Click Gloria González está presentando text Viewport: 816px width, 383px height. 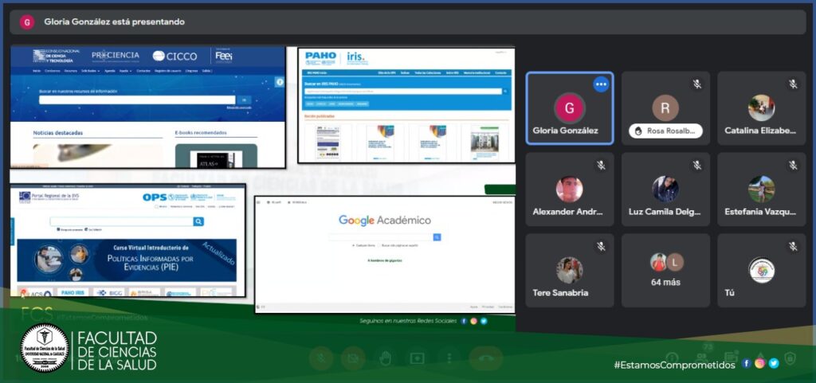[x=115, y=21]
